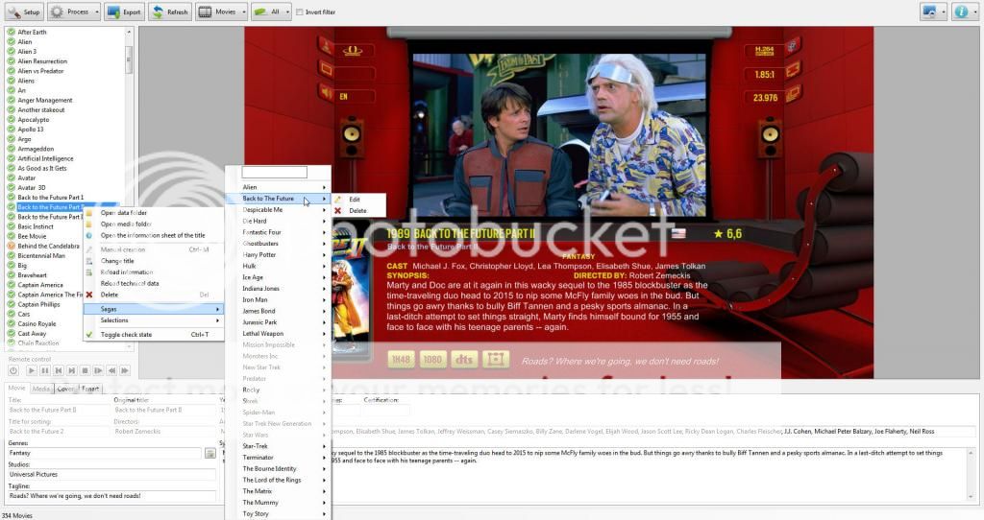The image size is (984, 520).
Task: Expand the All filter dropdown
Action: pyautogui.click(x=287, y=12)
